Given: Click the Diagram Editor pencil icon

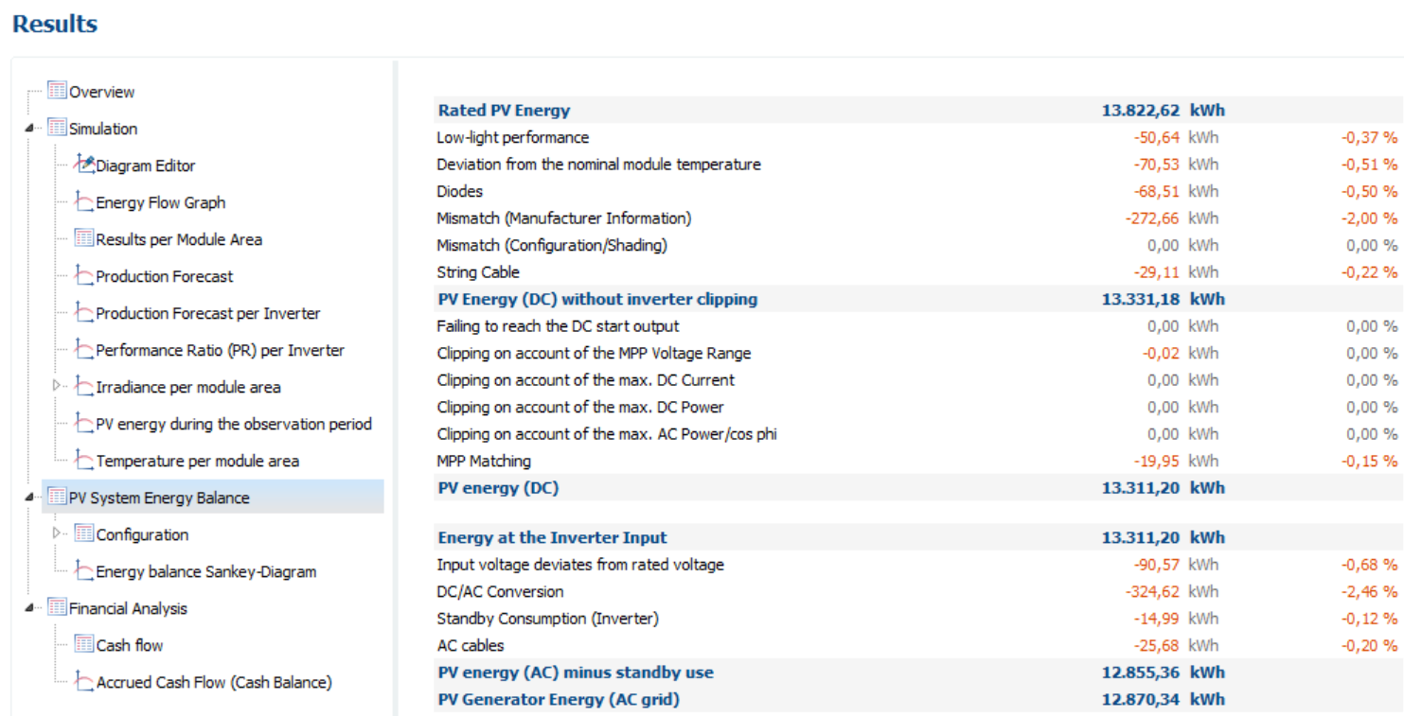Looking at the screenshot, I should click(84, 165).
